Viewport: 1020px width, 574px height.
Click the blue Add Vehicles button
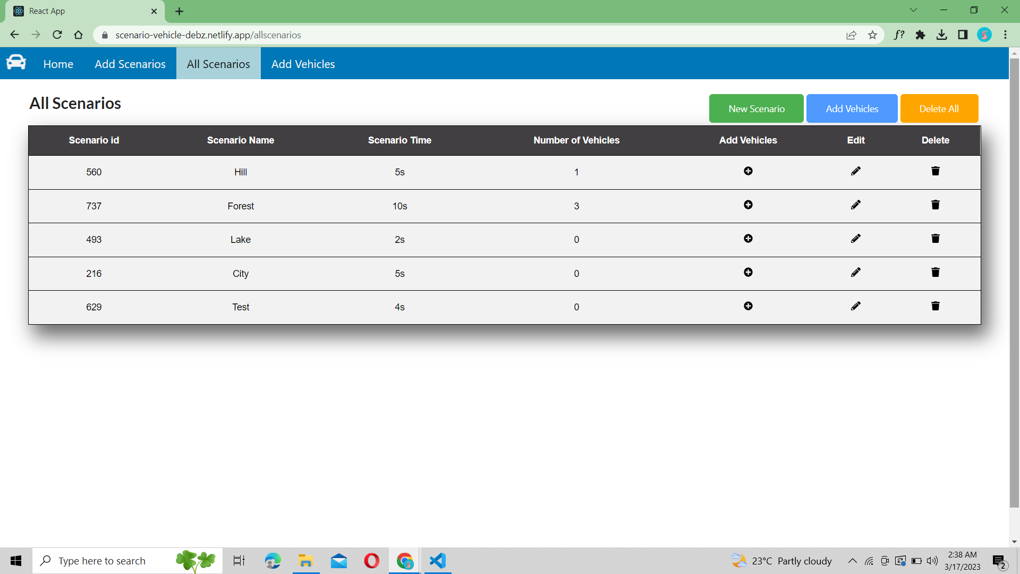pyautogui.click(x=852, y=108)
